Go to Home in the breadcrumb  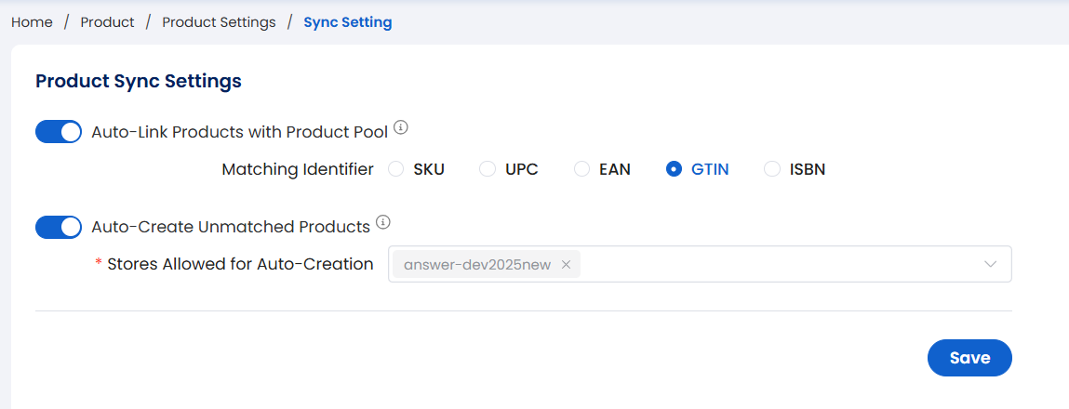[32, 22]
